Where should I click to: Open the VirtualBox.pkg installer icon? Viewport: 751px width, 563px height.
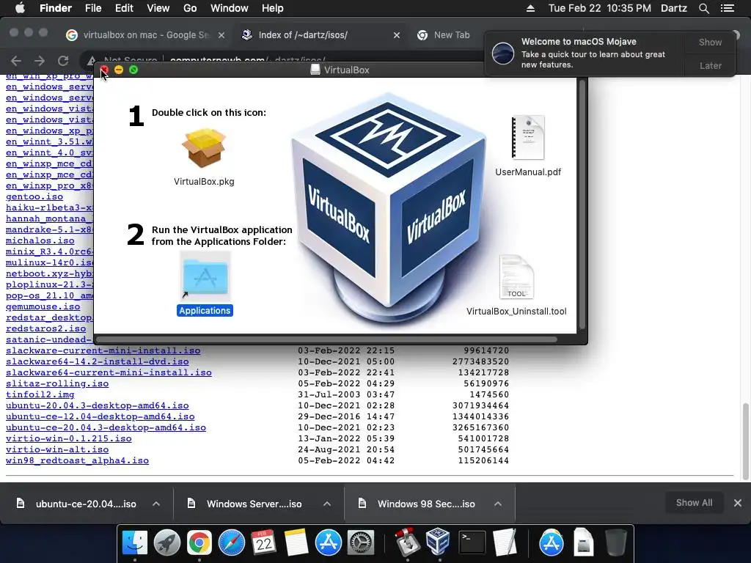[x=204, y=147]
